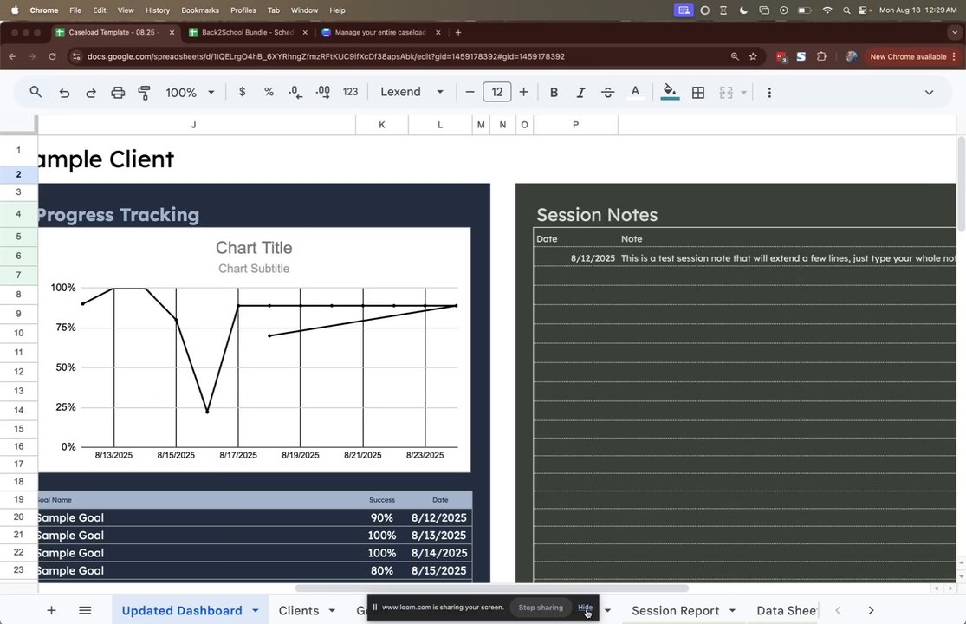
Task: Undo the last action
Action: (x=64, y=93)
